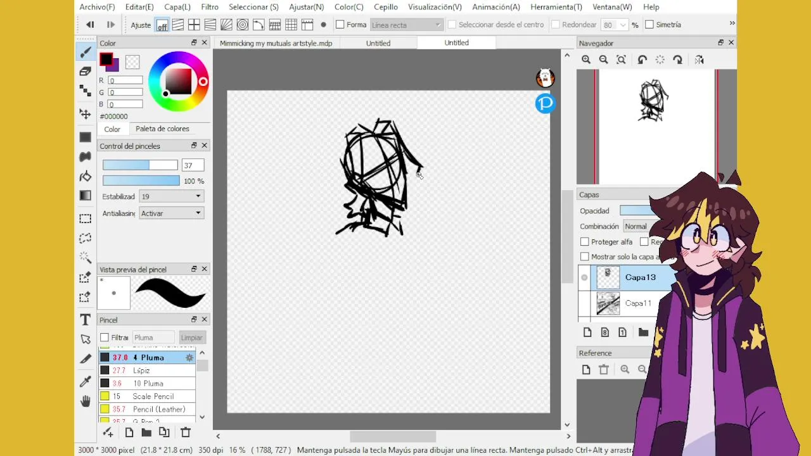Select the Eyedropper tool
This screenshot has width=811, height=456.
tap(85, 381)
